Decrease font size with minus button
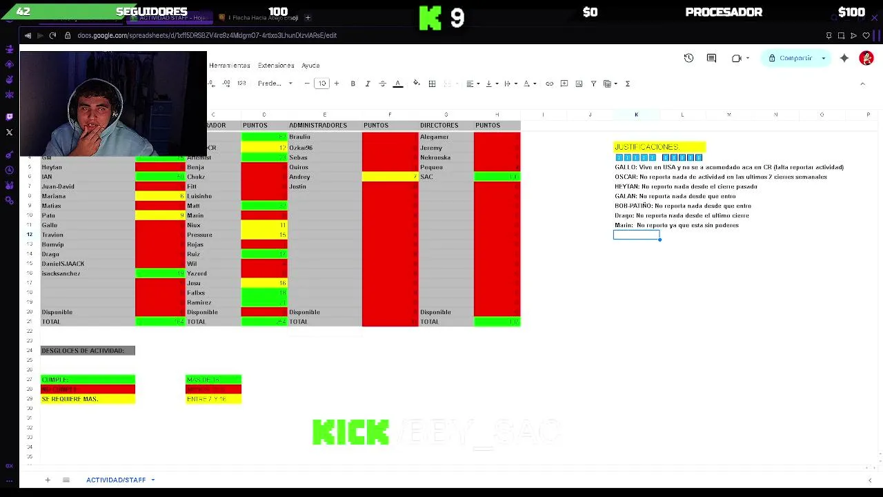883x497 pixels. [307, 84]
